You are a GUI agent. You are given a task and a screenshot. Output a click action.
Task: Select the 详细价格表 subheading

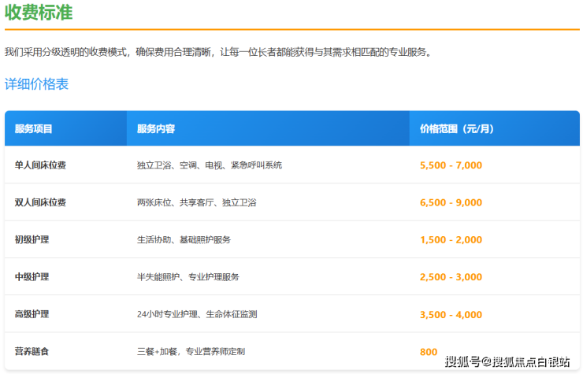coord(36,83)
